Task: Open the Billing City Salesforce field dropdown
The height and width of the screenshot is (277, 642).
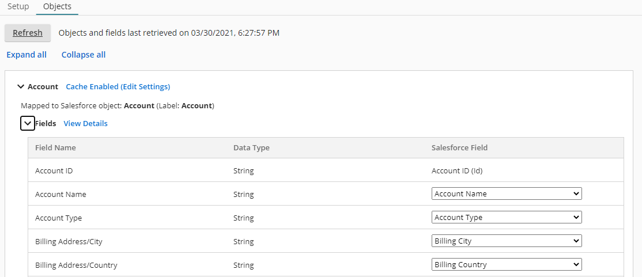Action: pos(506,241)
